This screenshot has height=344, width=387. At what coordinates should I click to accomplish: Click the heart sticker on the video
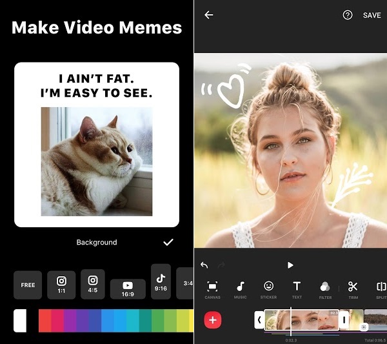226,86
